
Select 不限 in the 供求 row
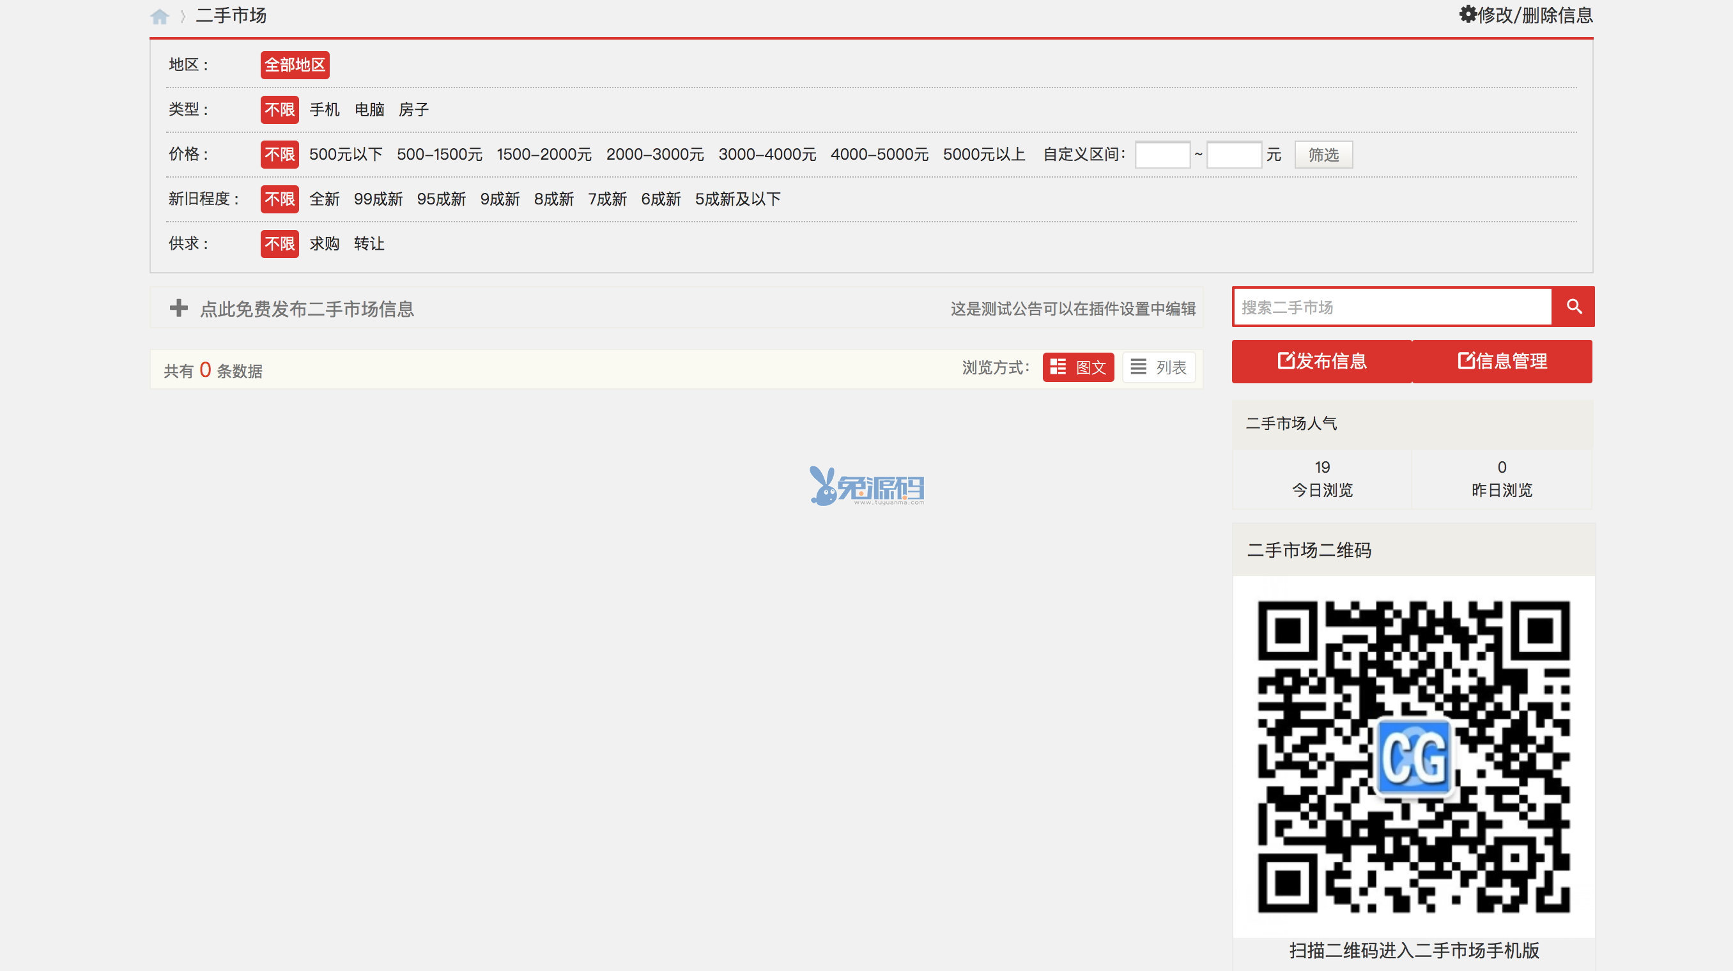click(279, 244)
